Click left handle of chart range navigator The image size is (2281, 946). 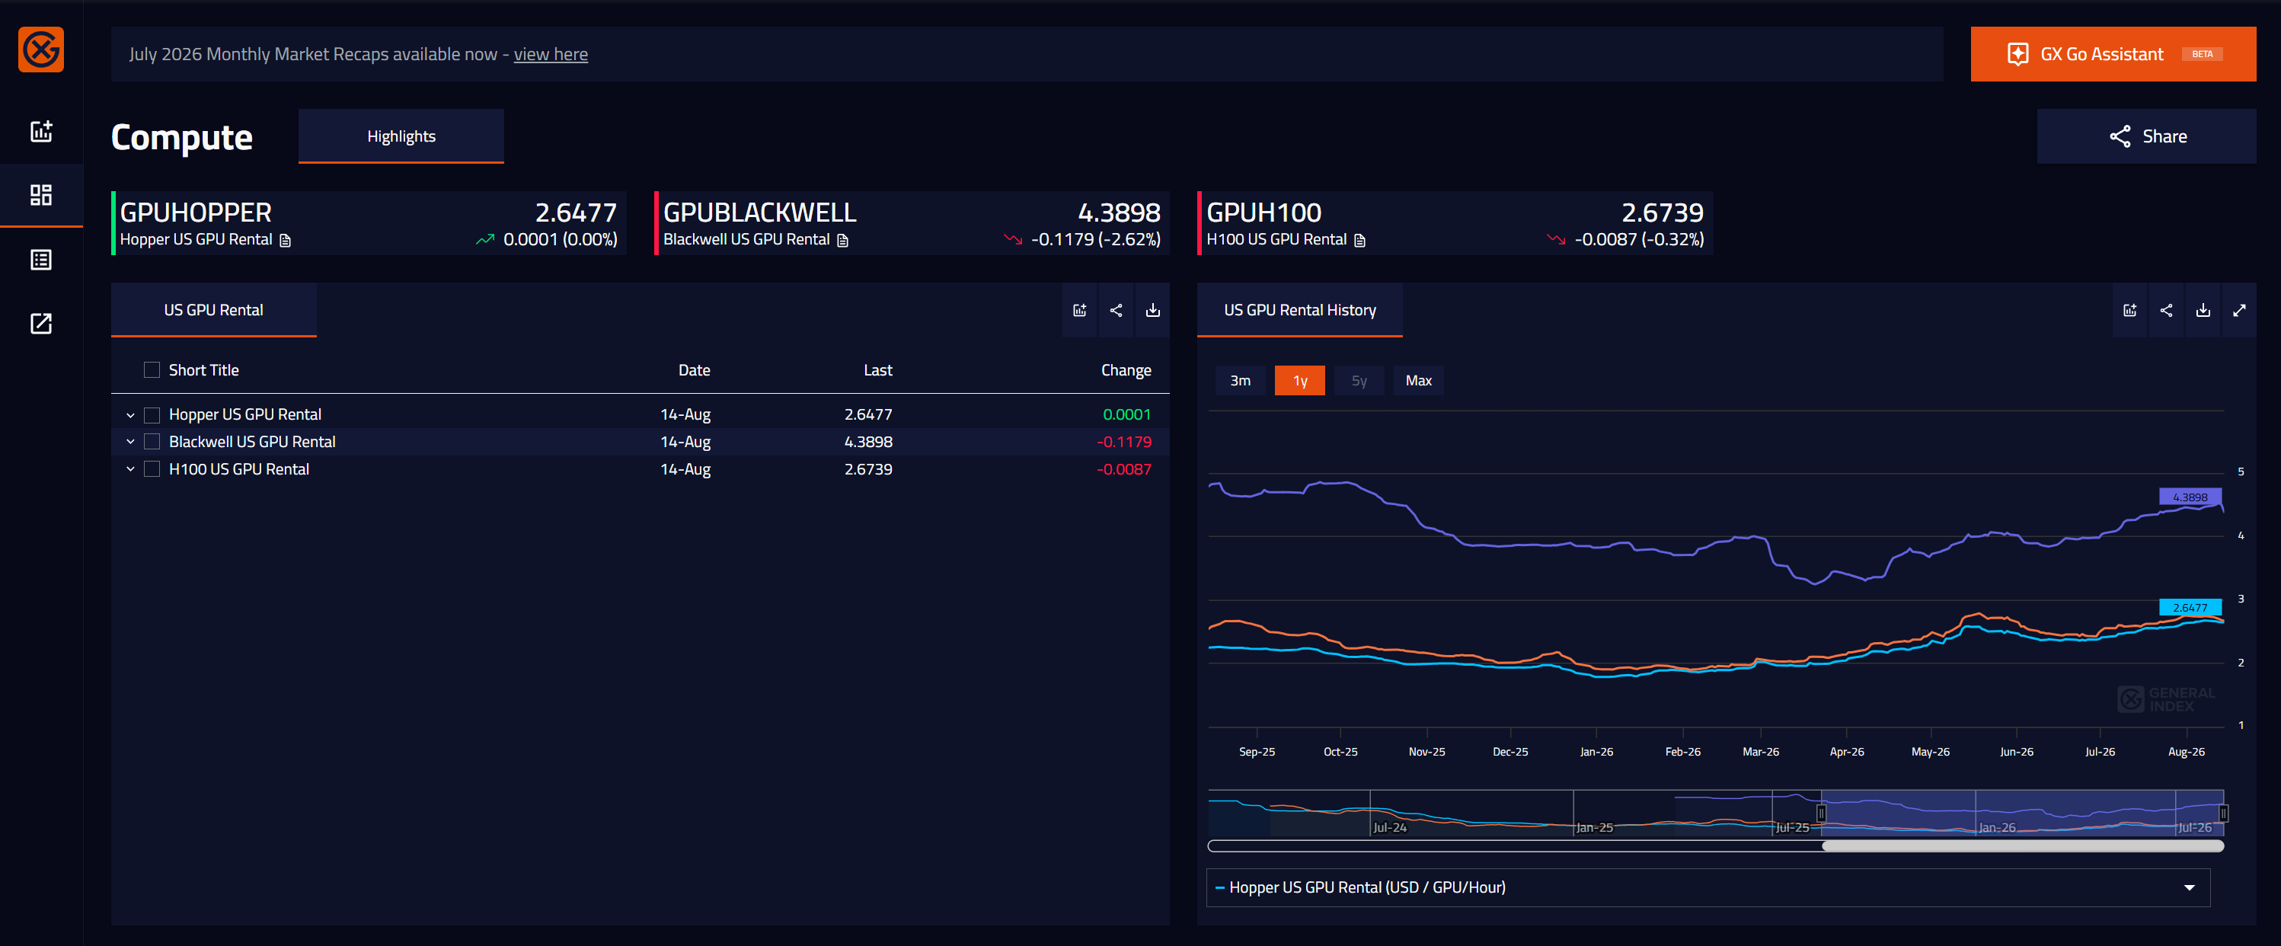click(1822, 813)
